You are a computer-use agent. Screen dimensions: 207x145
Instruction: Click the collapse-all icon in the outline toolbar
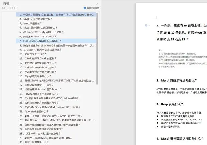(x=7, y=8)
